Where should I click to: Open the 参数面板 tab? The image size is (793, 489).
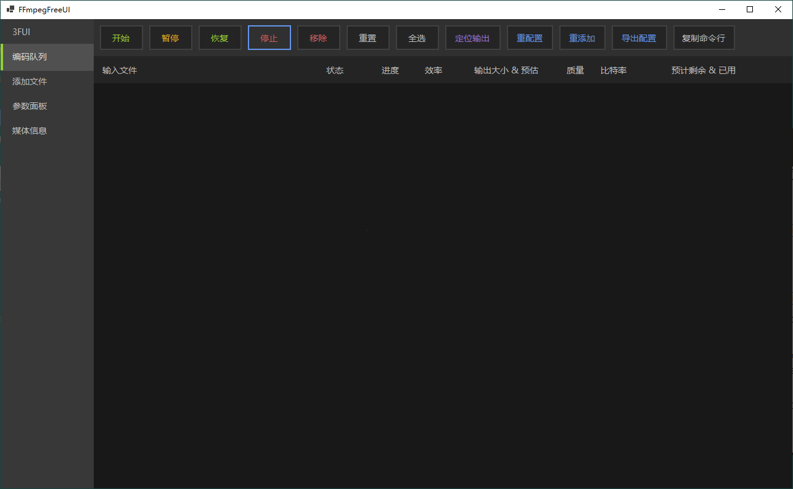click(30, 106)
